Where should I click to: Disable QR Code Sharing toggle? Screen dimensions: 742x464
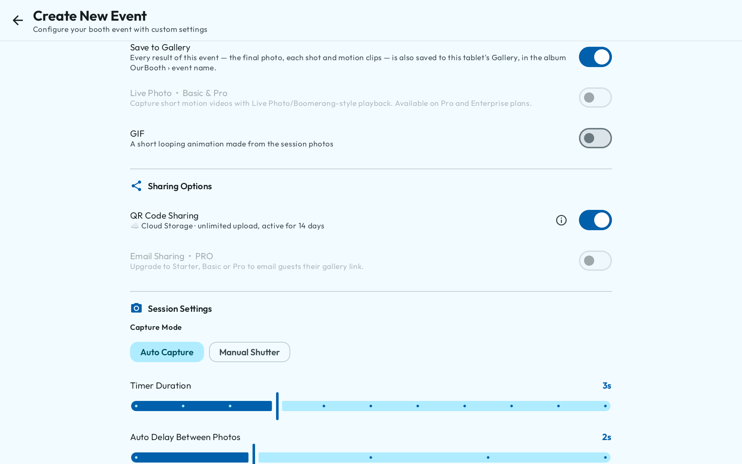point(595,220)
